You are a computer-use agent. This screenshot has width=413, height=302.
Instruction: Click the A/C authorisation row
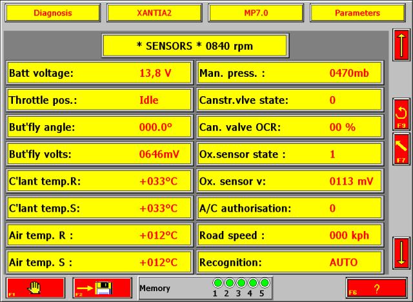coord(290,208)
